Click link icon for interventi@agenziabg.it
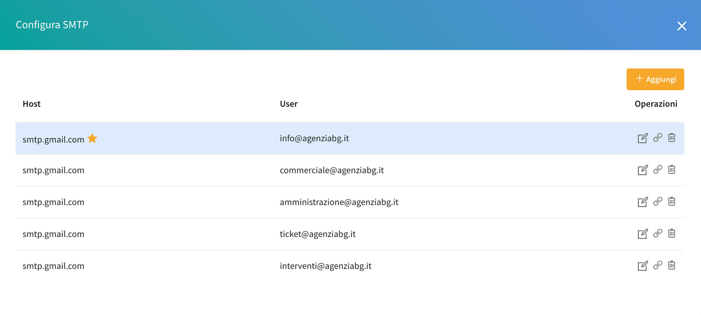The width and height of the screenshot is (701, 315). pos(658,265)
